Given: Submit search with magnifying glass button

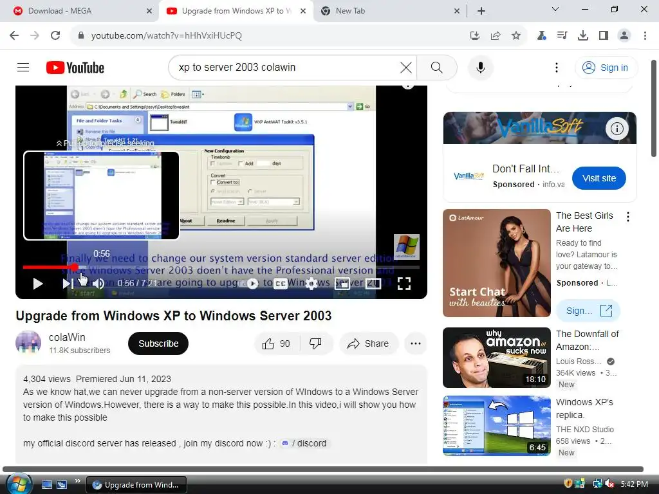Looking at the screenshot, I should pyautogui.click(x=437, y=67).
